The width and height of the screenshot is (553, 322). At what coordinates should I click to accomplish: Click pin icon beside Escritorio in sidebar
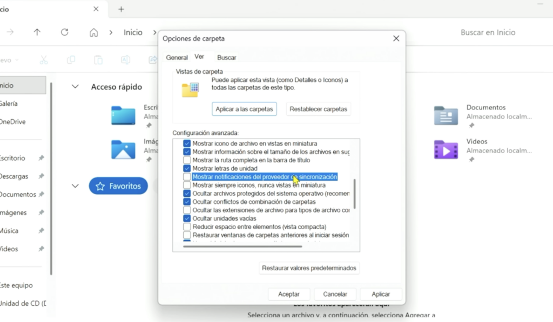(x=41, y=158)
